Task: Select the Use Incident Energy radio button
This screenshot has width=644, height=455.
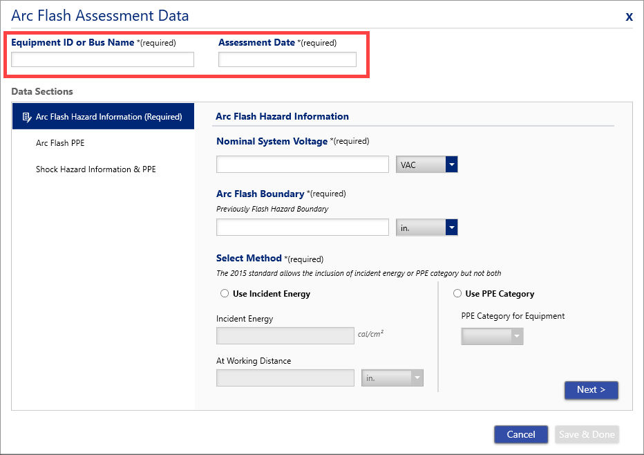Action: [225, 293]
